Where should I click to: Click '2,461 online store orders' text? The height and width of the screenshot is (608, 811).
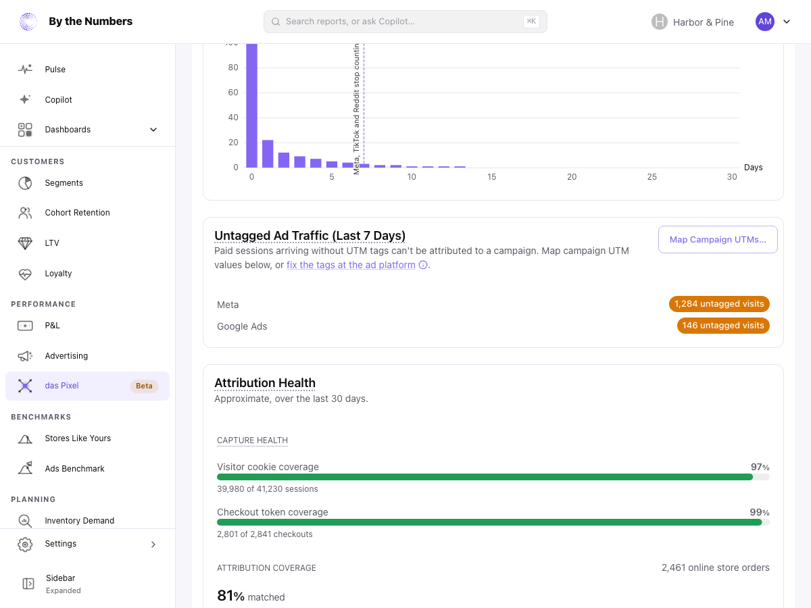[716, 567]
